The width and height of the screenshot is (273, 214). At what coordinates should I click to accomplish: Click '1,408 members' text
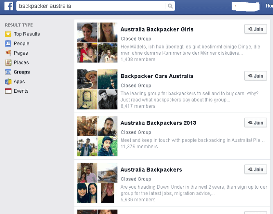pos(138,59)
